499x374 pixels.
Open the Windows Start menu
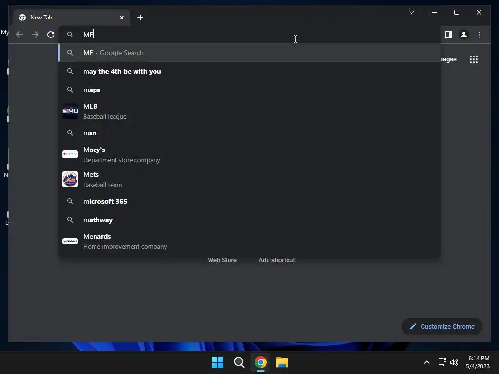[218, 362]
